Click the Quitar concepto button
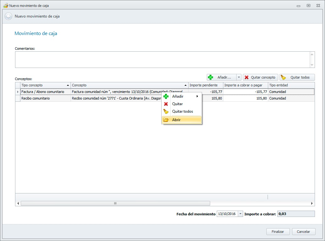This screenshot has height=241, width=325. click(261, 77)
